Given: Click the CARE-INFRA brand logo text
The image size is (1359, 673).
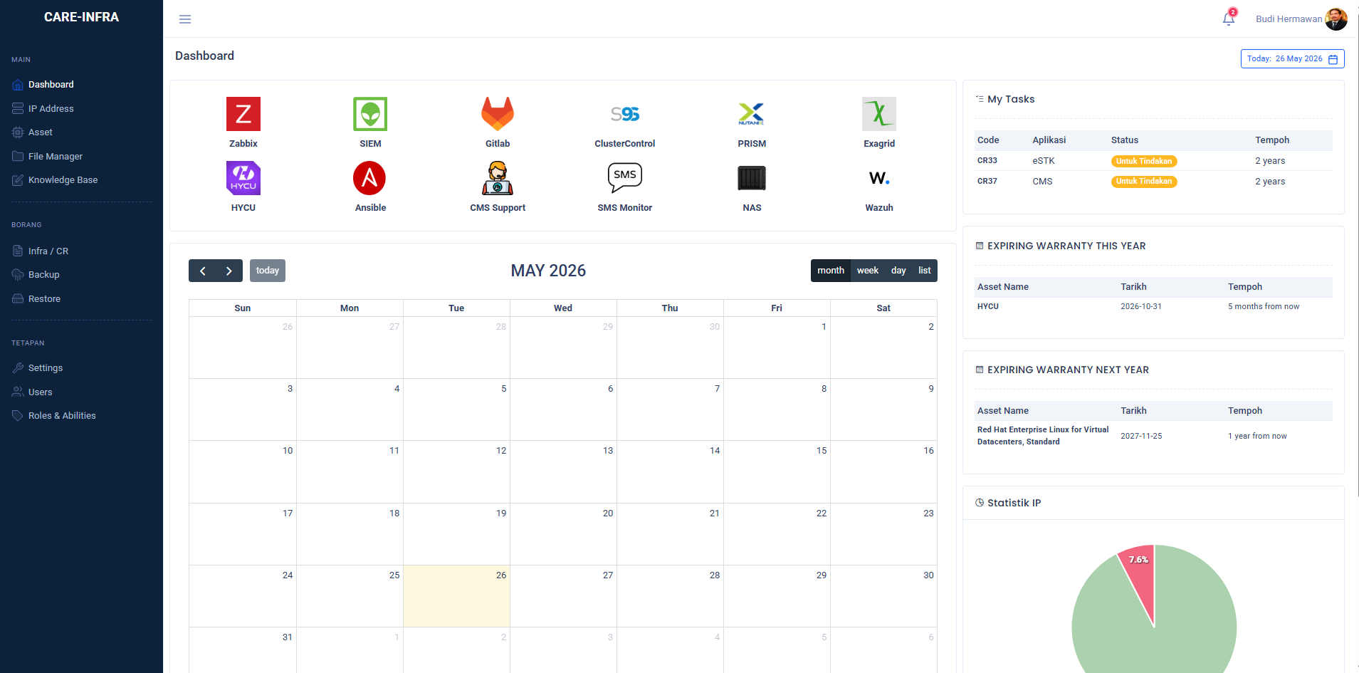Looking at the screenshot, I should point(81,17).
